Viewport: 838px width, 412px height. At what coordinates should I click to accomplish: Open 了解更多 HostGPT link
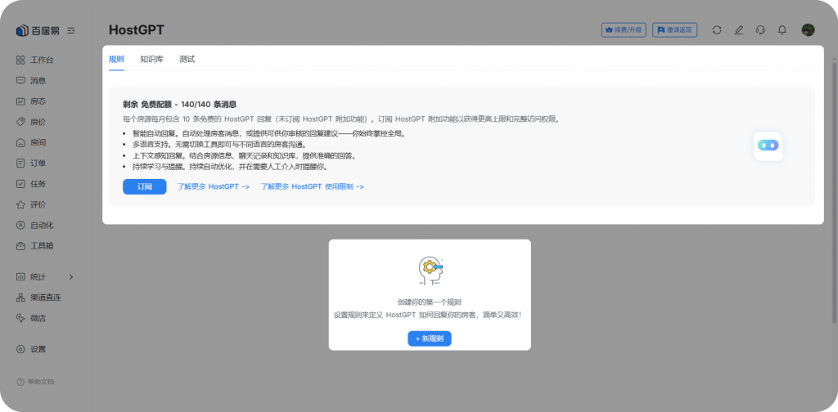point(214,186)
